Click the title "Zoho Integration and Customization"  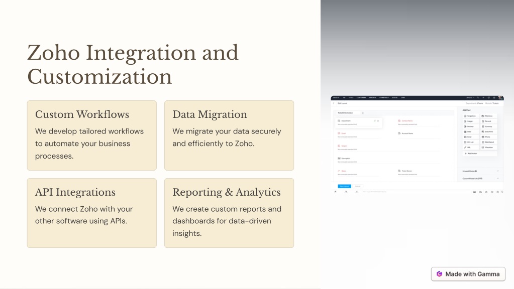(x=133, y=65)
